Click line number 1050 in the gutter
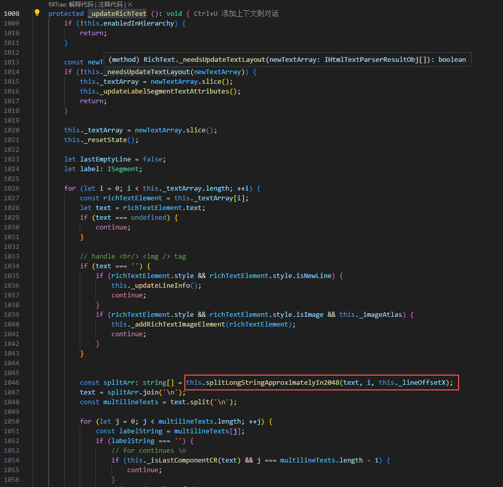The width and height of the screenshot is (503, 487). coord(12,422)
